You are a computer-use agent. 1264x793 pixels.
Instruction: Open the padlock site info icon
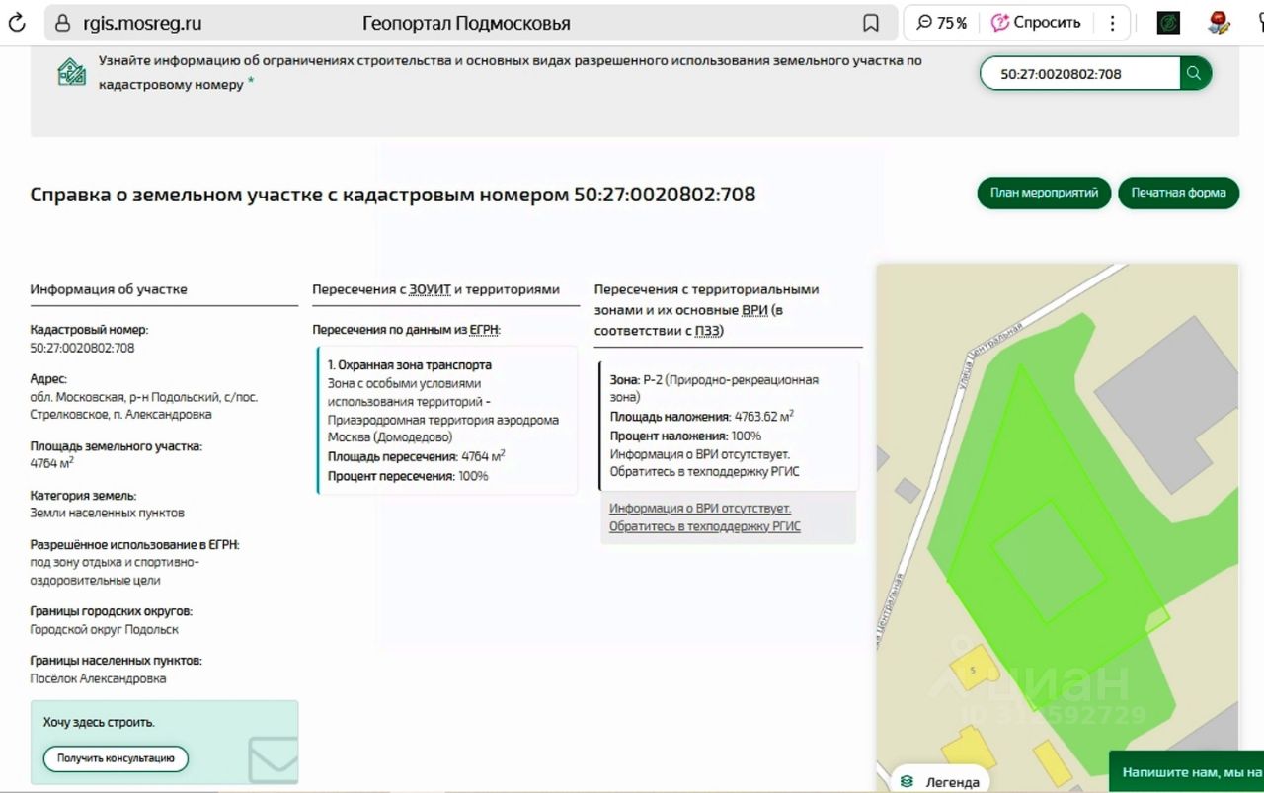62,23
